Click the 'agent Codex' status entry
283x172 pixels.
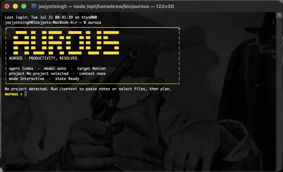click(21, 68)
